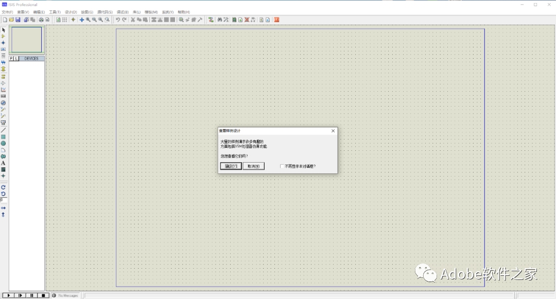Select the Component mode tool

(x=3, y=36)
